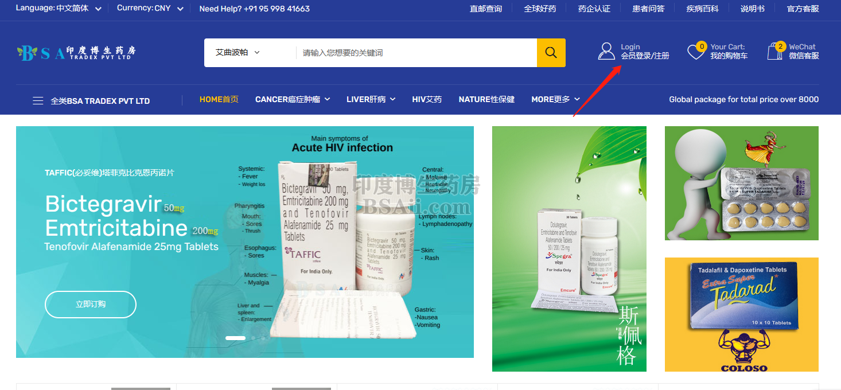841x390 pixels.
Task: Open 微信客服 WeChat link
Action: point(804,56)
